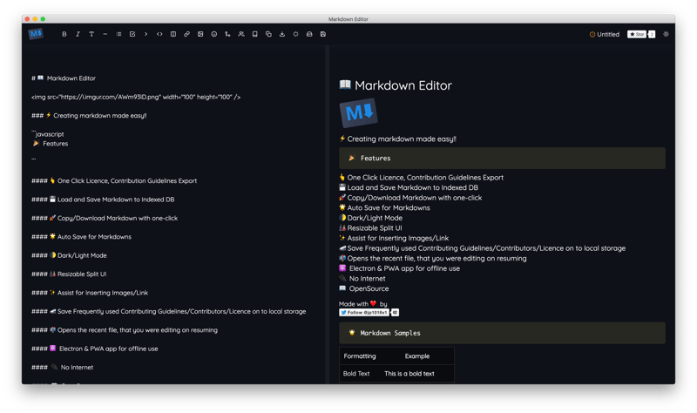Viewport: 697px width, 413px height.
Task: Click the Follow Twitter badge
Action: [363, 312]
